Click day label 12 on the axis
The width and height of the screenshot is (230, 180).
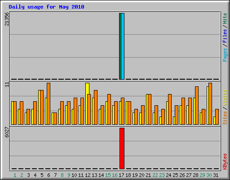[88, 175]
